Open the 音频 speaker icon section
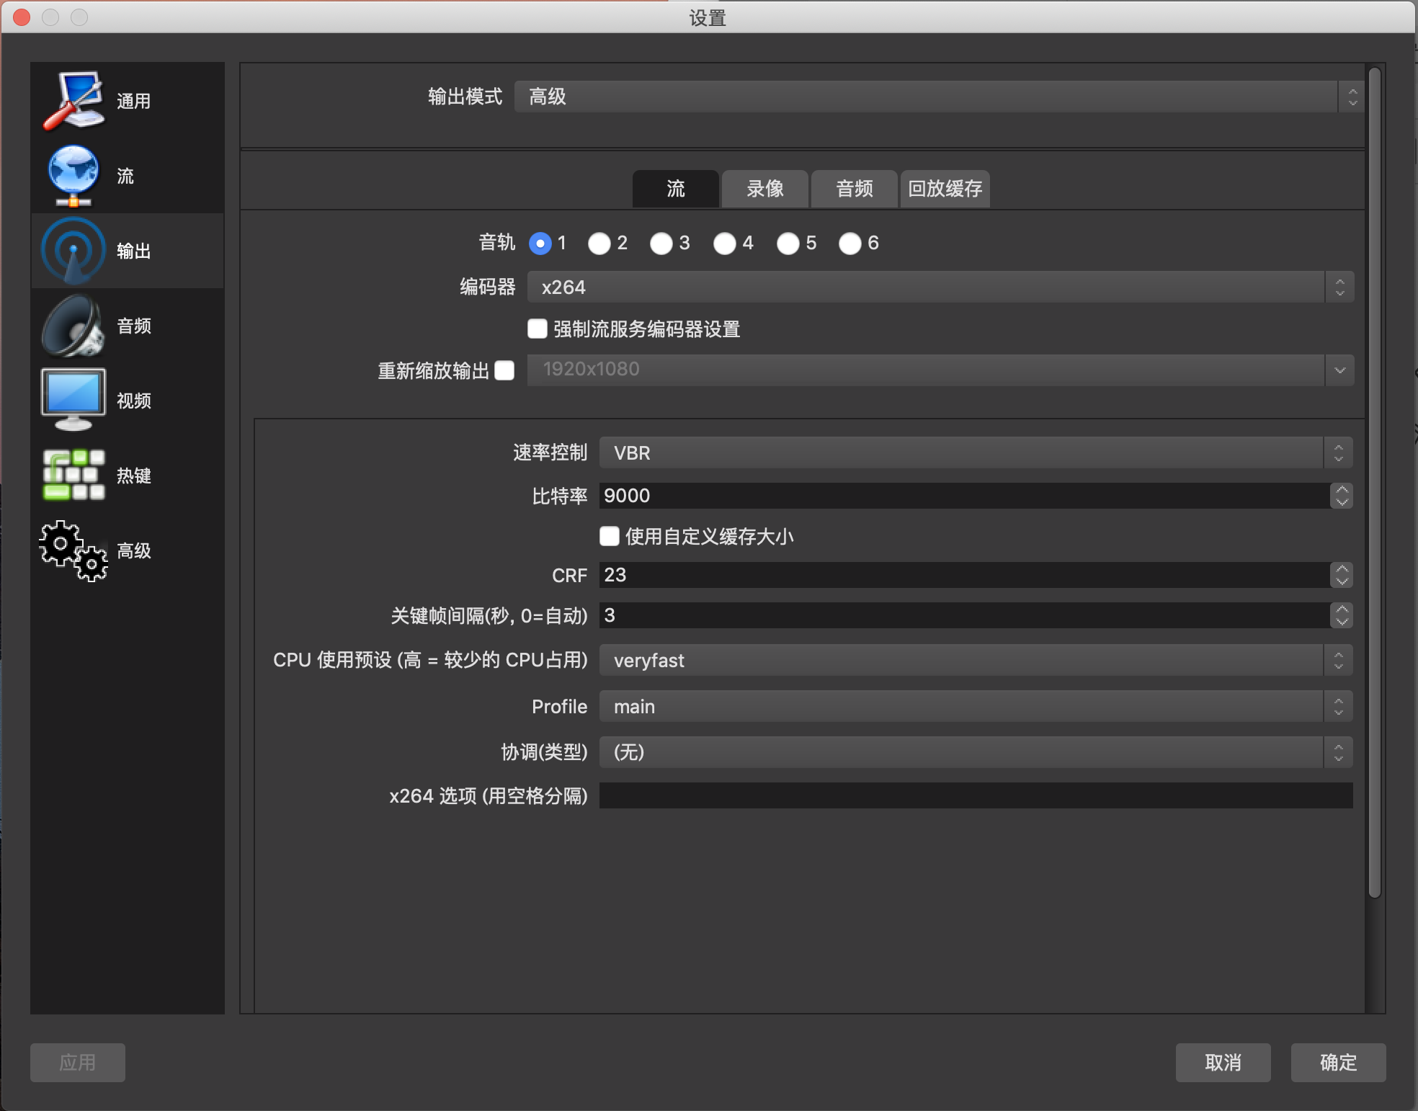This screenshot has width=1418, height=1111. (x=73, y=326)
